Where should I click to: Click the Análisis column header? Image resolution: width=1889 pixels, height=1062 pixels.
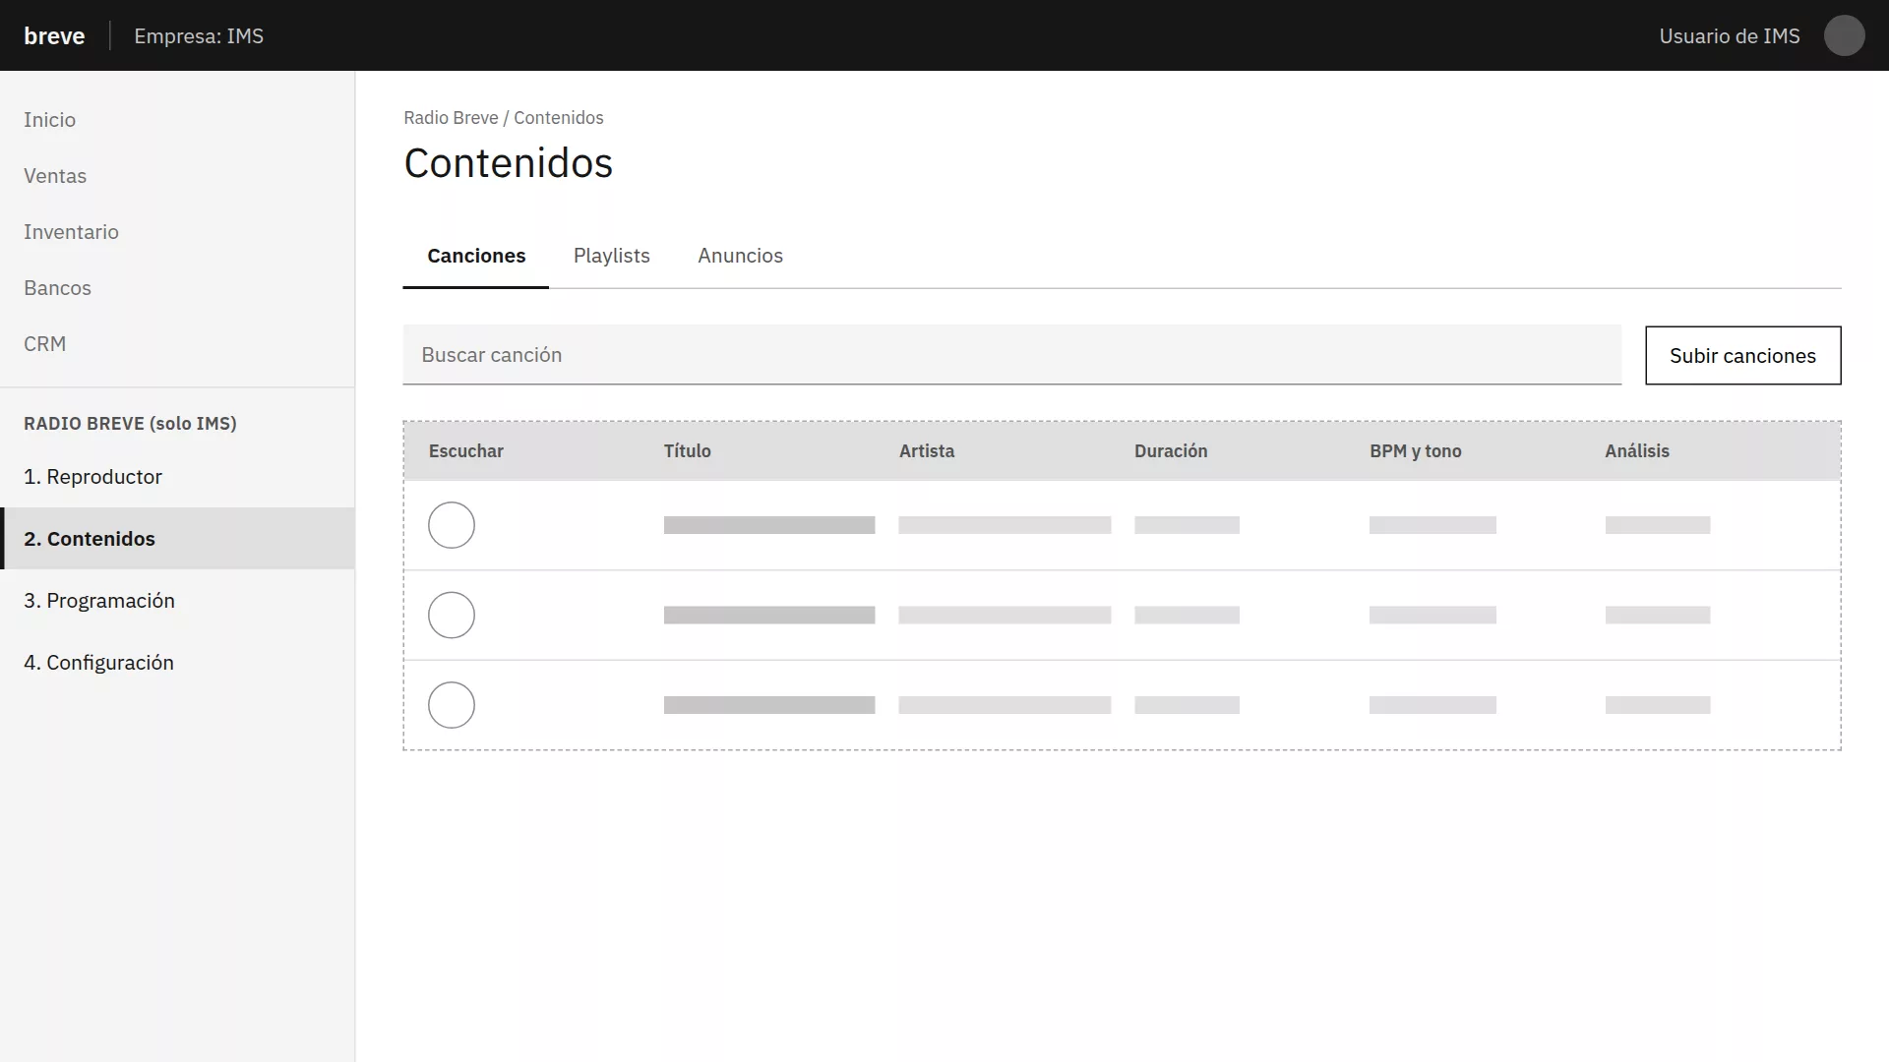pos(1637,451)
